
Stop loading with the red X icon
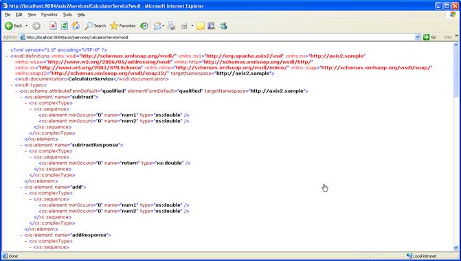(53, 26)
